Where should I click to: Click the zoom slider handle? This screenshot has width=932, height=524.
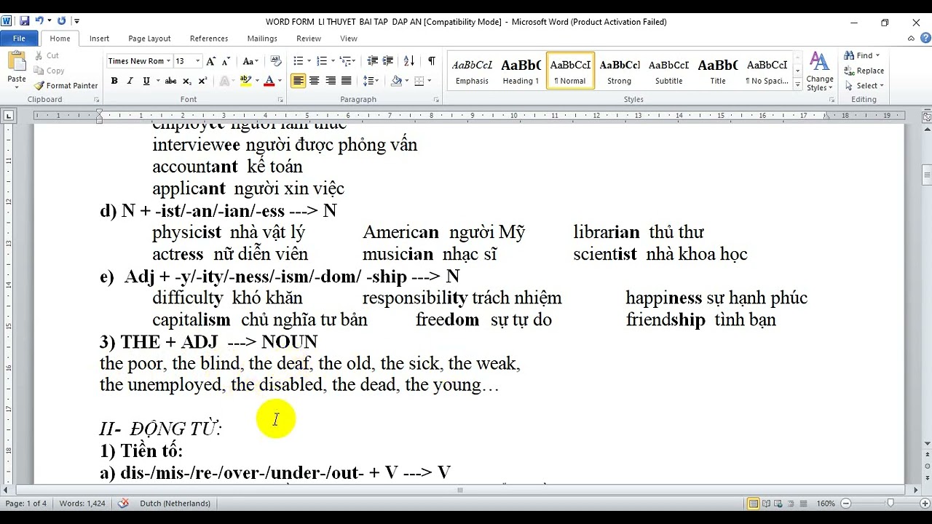[x=890, y=504]
